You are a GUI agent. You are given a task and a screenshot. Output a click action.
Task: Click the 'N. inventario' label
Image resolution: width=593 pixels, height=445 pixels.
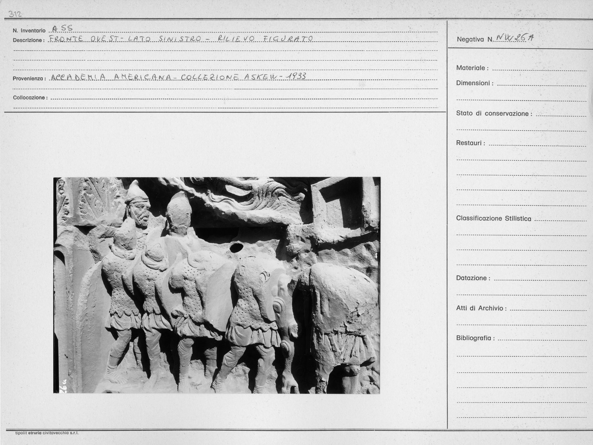point(29,30)
